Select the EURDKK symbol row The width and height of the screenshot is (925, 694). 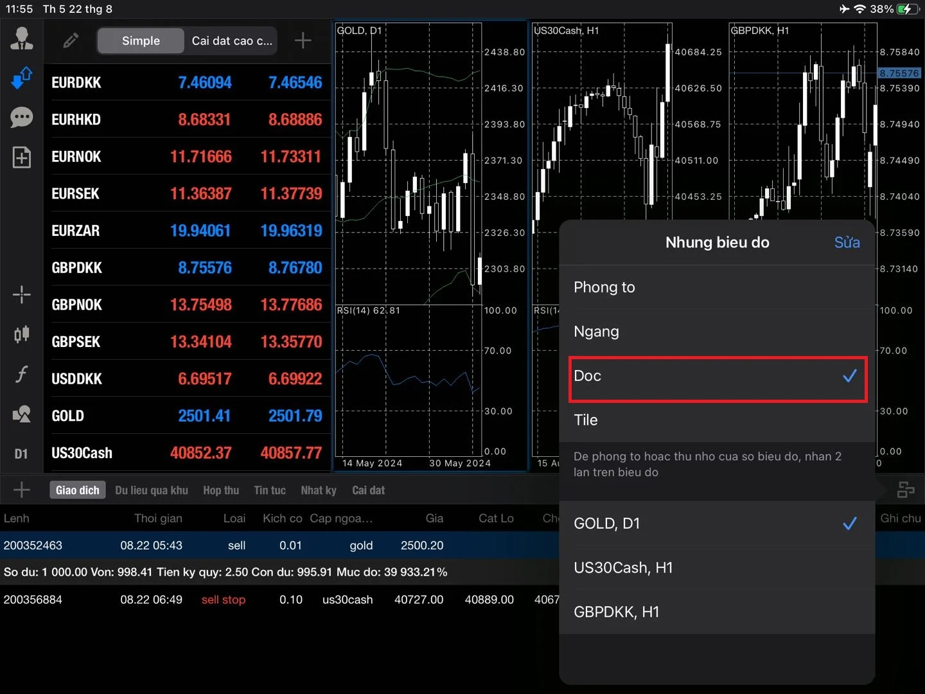(188, 82)
